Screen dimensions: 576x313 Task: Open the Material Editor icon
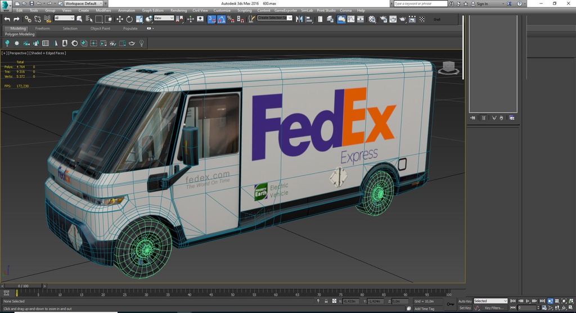click(x=371, y=19)
